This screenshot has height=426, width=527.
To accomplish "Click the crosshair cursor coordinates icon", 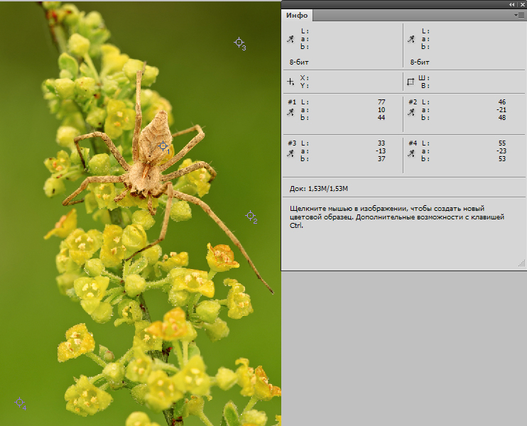I will (290, 82).
